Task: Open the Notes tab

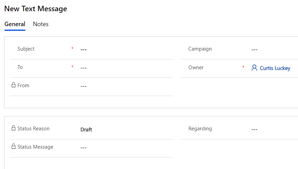Action: pos(41,24)
